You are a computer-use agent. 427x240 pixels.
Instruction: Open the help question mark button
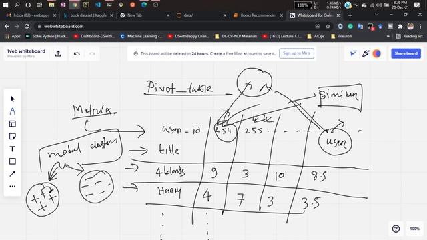point(396,229)
